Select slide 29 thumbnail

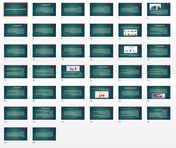[x=130, y=92]
